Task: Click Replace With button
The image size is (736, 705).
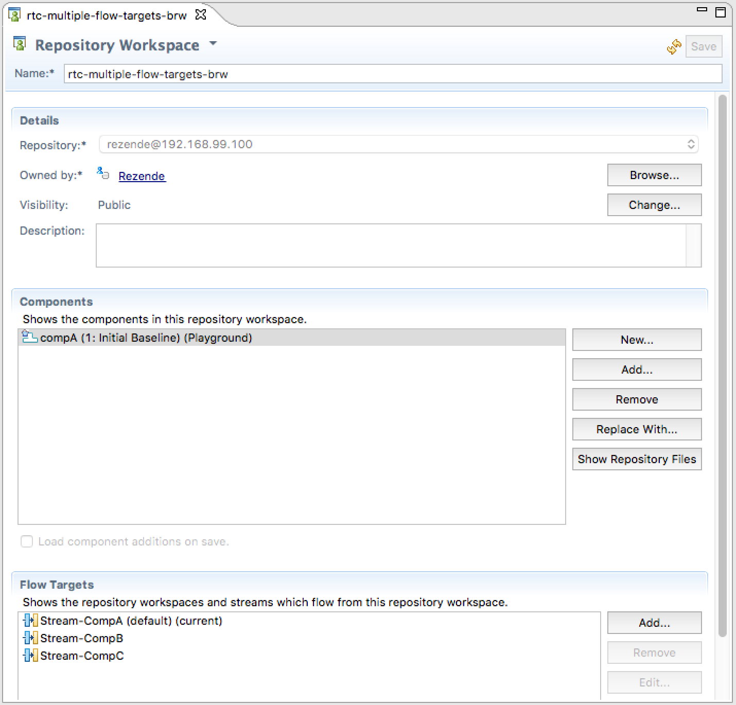Action: [637, 430]
